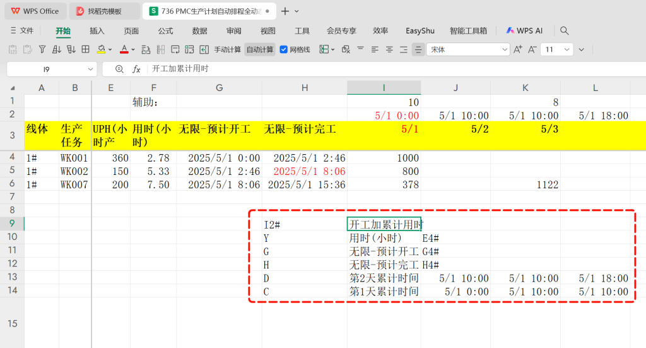This screenshot has height=348, width=646.
Task: Click the select-all corner triangle
Action: pyautogui.click(x=13, y=88)
